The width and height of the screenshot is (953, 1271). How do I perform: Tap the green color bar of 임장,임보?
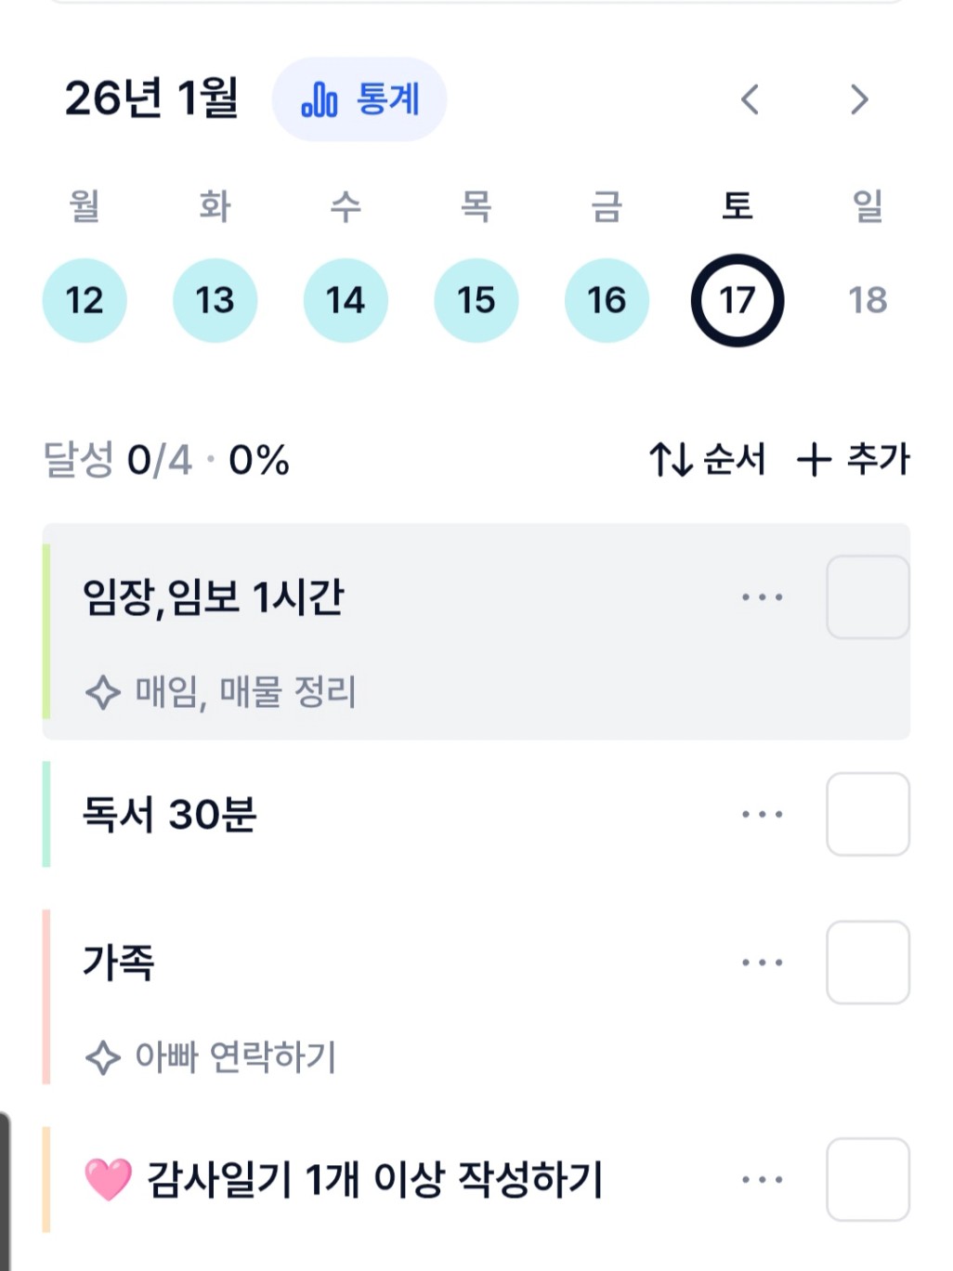[x=46, y=632]
